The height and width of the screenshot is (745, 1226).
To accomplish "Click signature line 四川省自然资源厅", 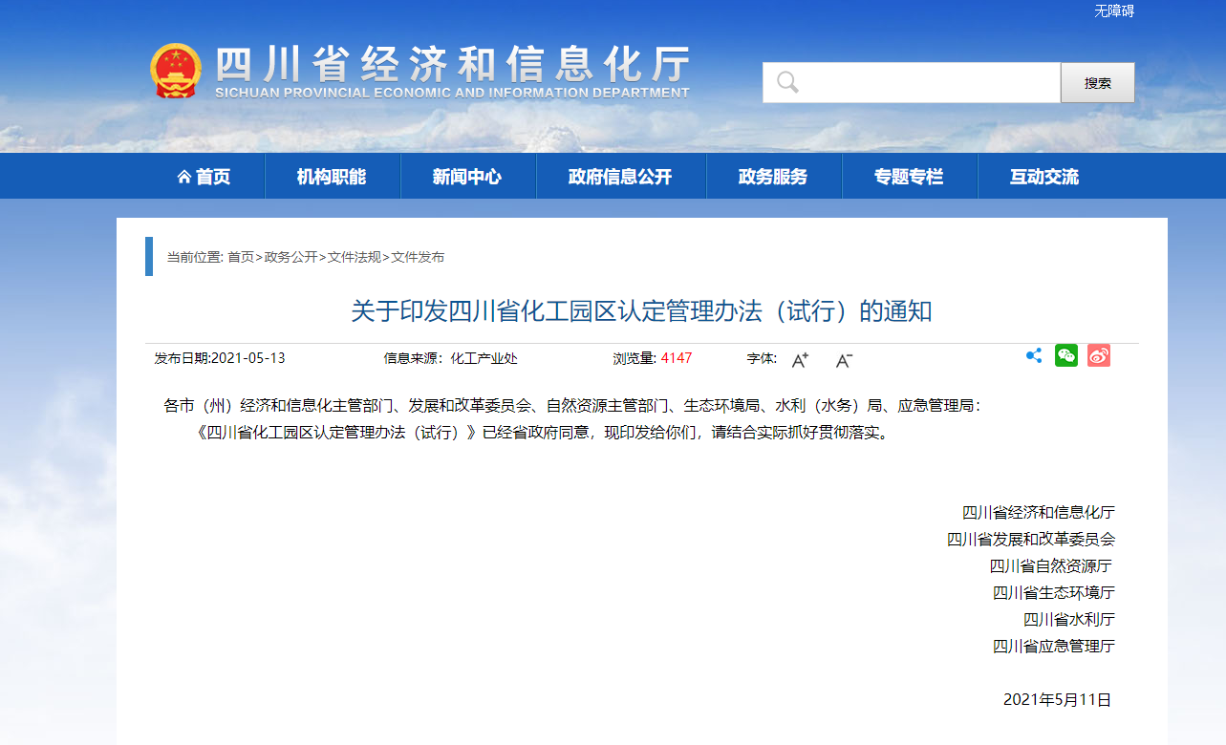I will pyautogui.click(x=1052, y=566).
